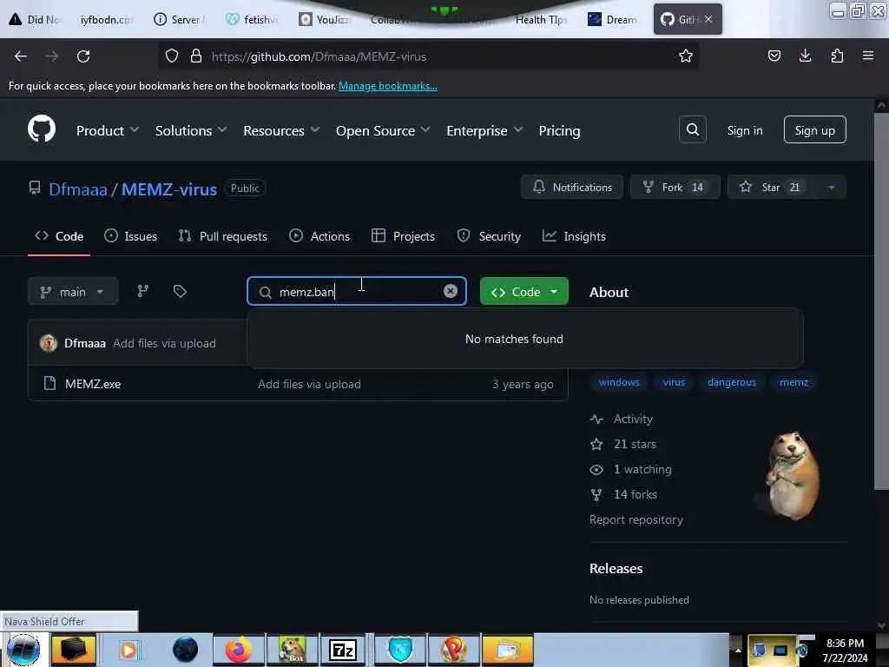Bookmark this page with the star icon
The image size is (889, 667).
[x=686, y=56]
